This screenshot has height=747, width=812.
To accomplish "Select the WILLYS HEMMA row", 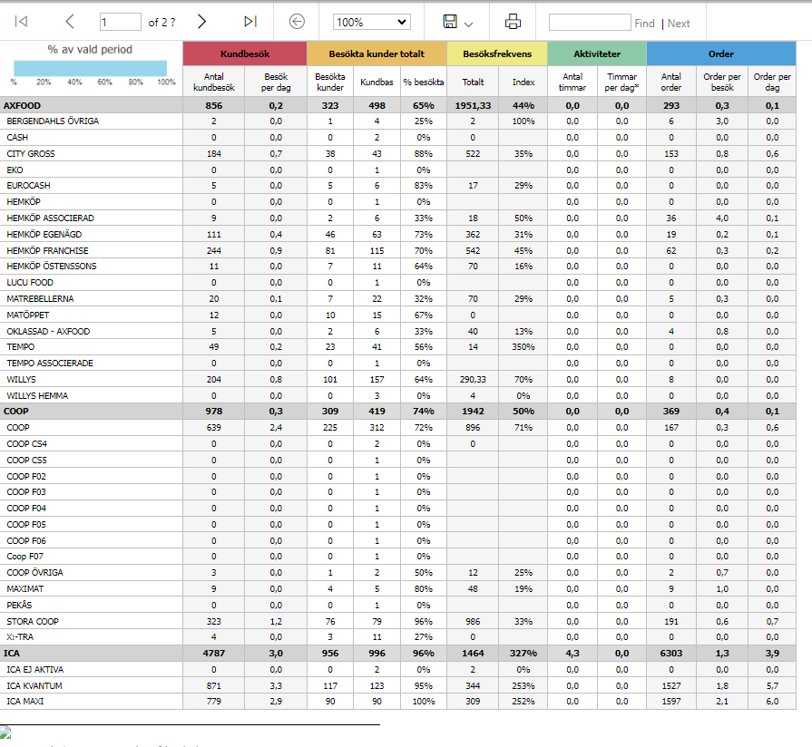I will (x=397, y=396).
